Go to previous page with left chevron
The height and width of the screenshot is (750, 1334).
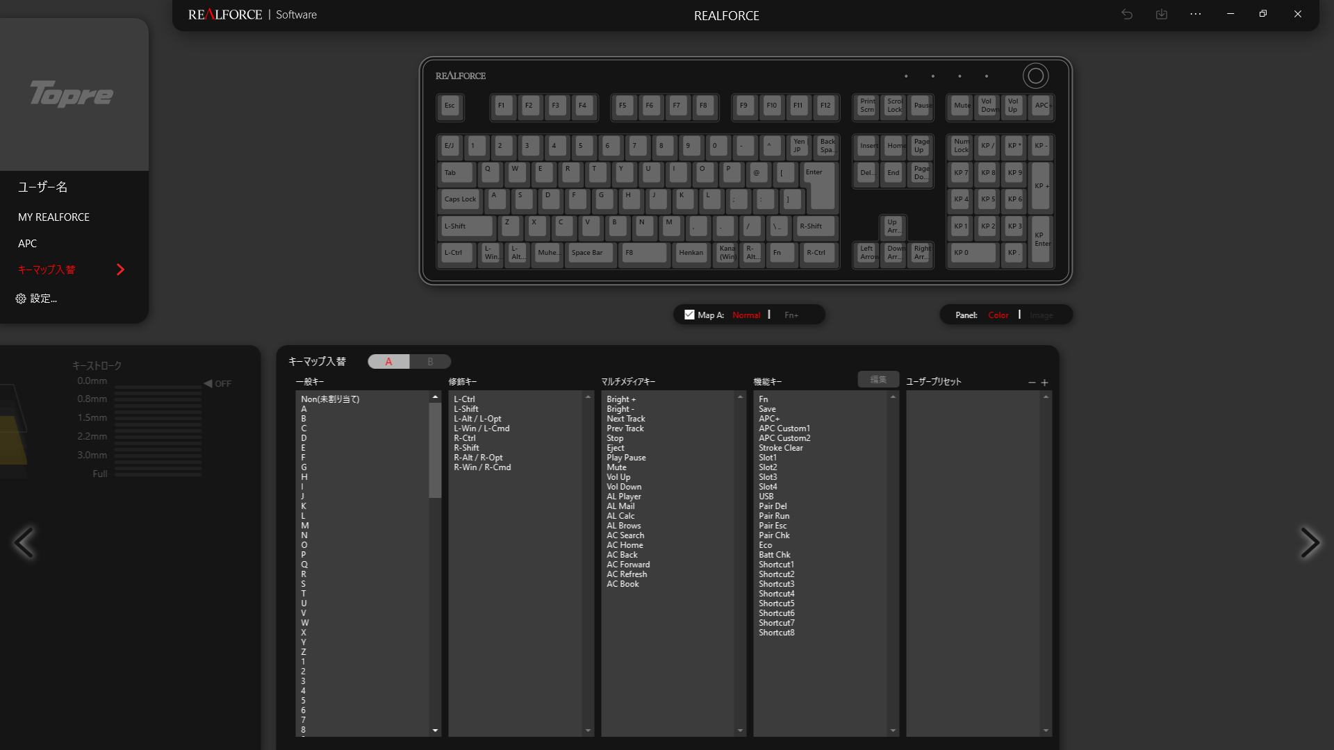pos(24,543)
